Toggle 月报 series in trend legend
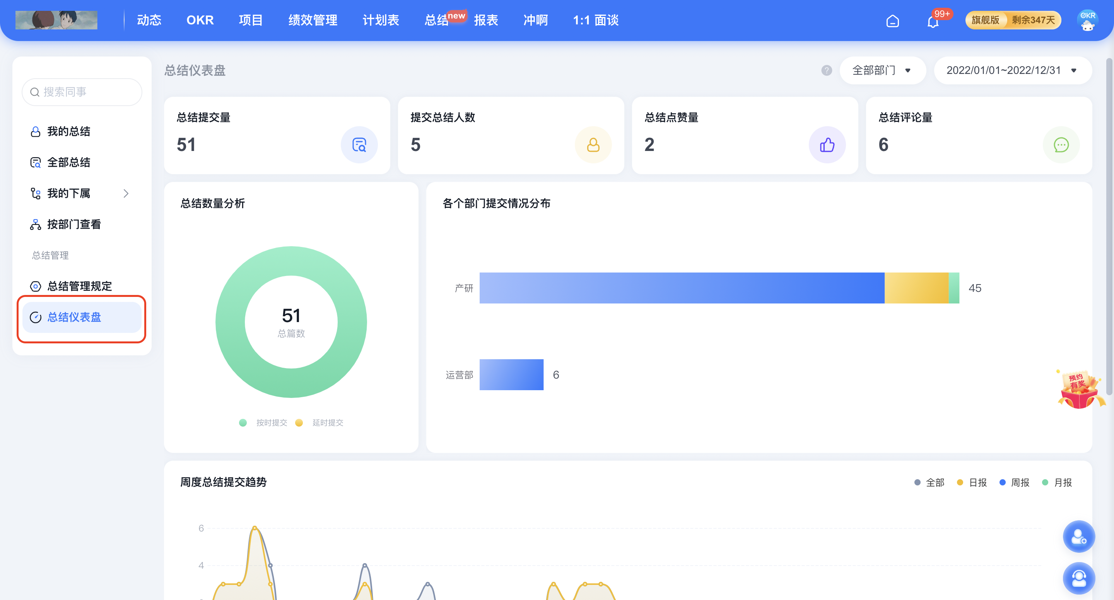This screenshot has height=600, width=1114. point(1057,482)
